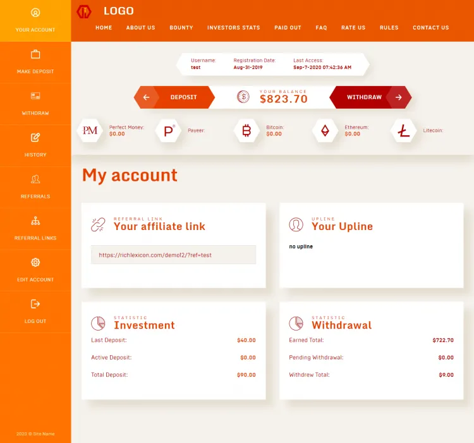The height and width of the screenshot is (443, 474).
Task: Click the Litecoin hexagon icon
Action: coord(403,131)
